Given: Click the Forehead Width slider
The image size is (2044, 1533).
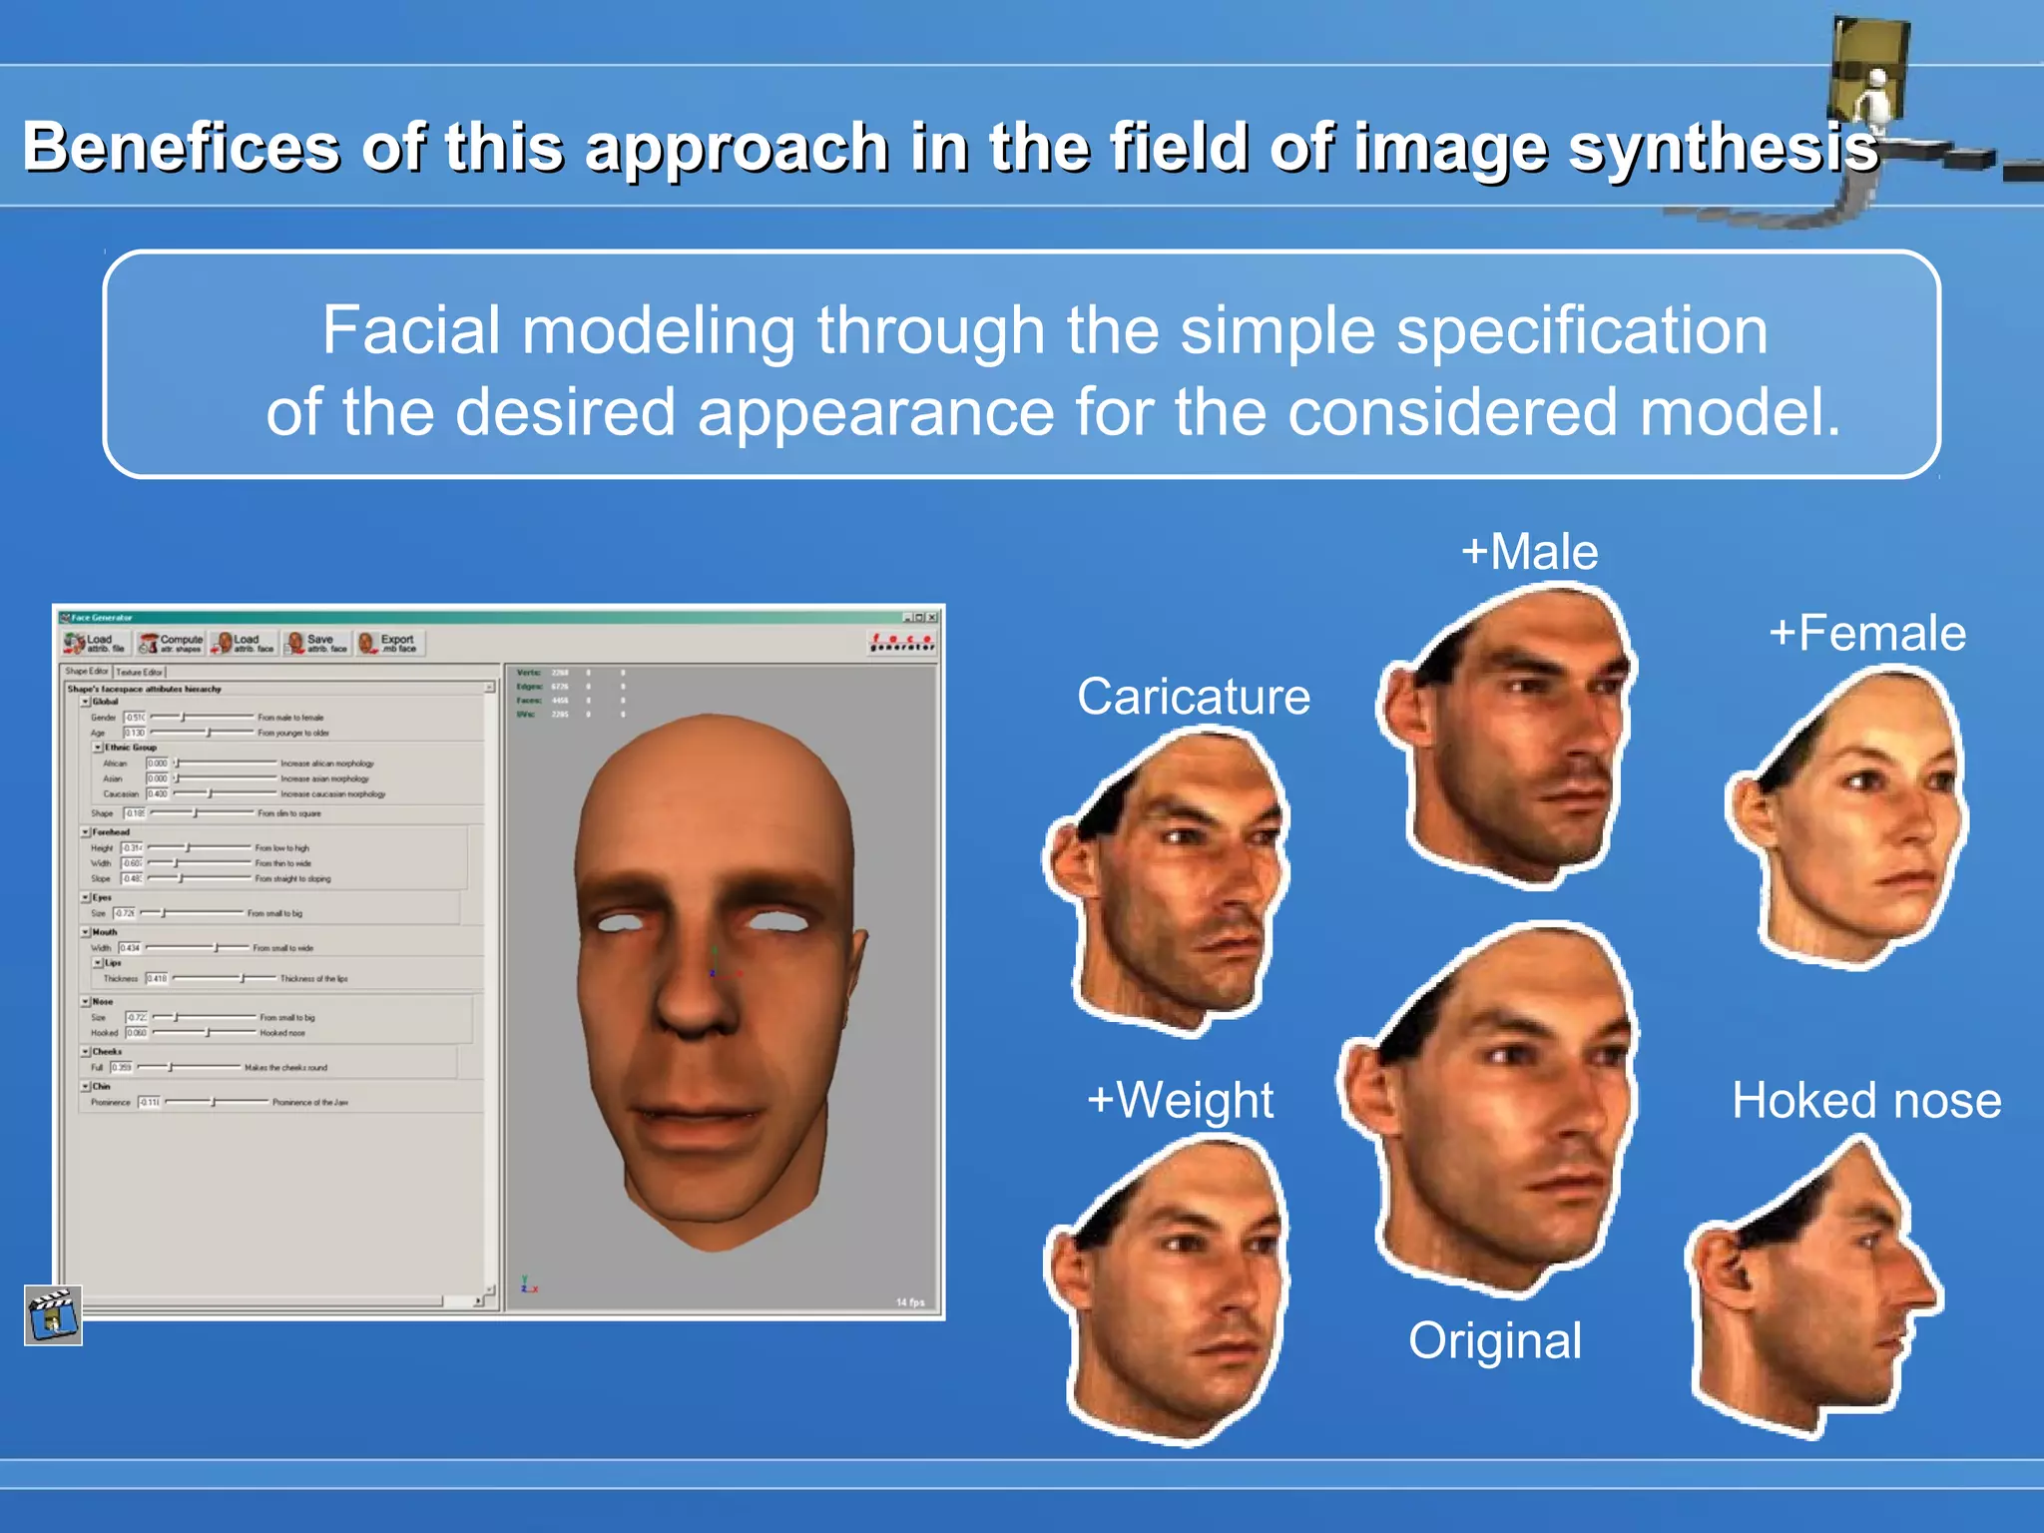Looking at the screenshot, I should pos(199,863).
